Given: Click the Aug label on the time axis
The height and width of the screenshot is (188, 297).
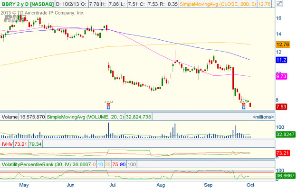Looking at the screenshot, I should pyautogui.click(x=161, y=185).
